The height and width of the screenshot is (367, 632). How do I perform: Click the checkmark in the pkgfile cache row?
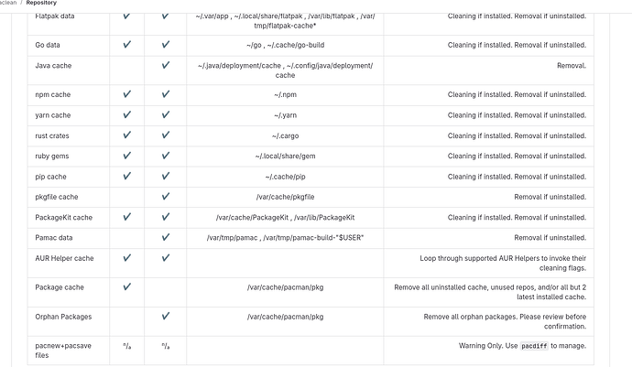[x=165, y=197]
